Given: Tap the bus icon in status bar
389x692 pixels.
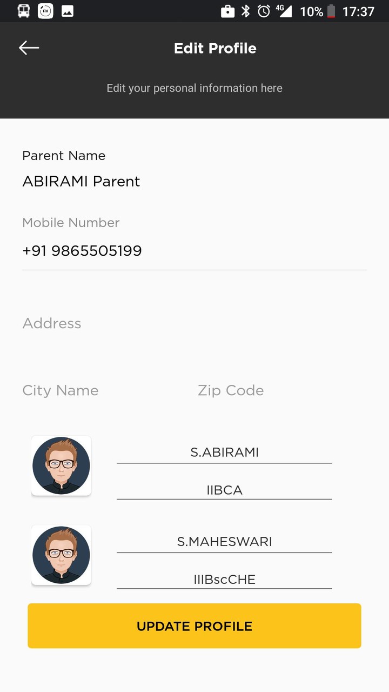Looking at the screenshot, I should tap(24, 11).
